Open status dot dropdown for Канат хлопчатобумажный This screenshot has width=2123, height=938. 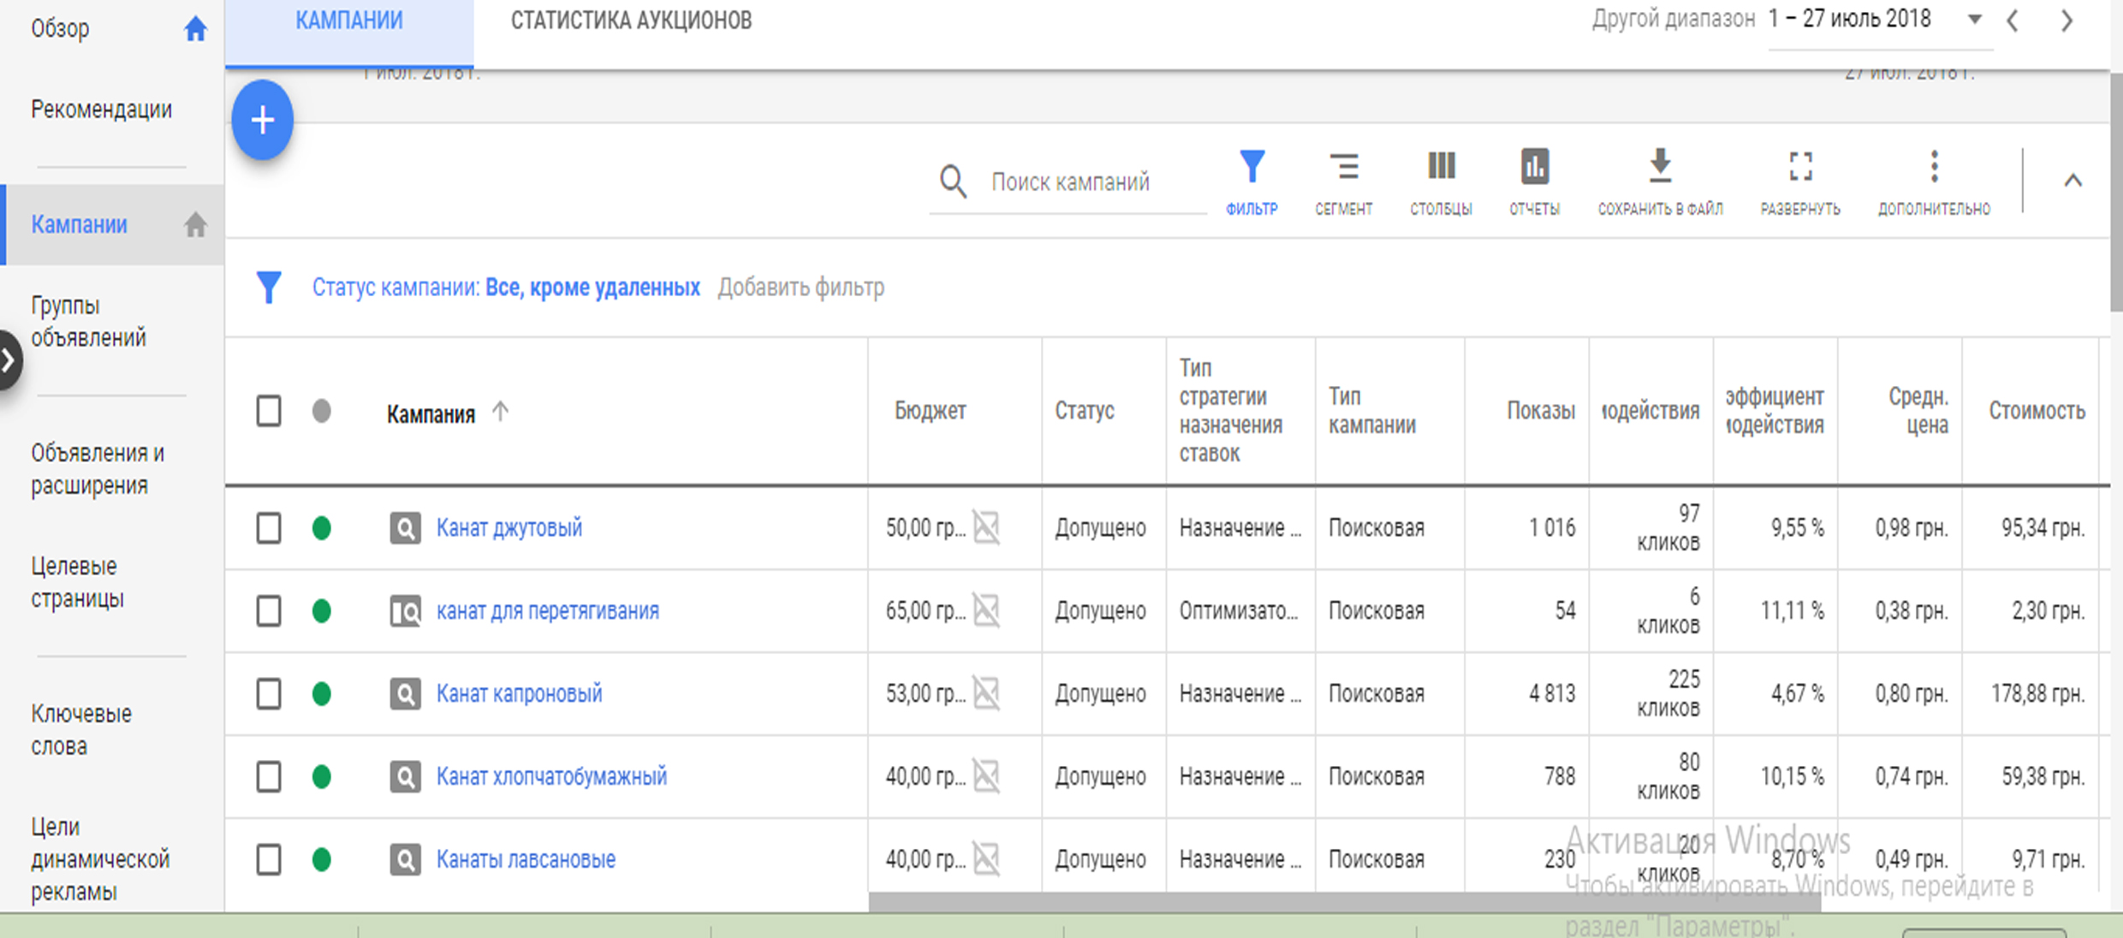pos(321,776)
